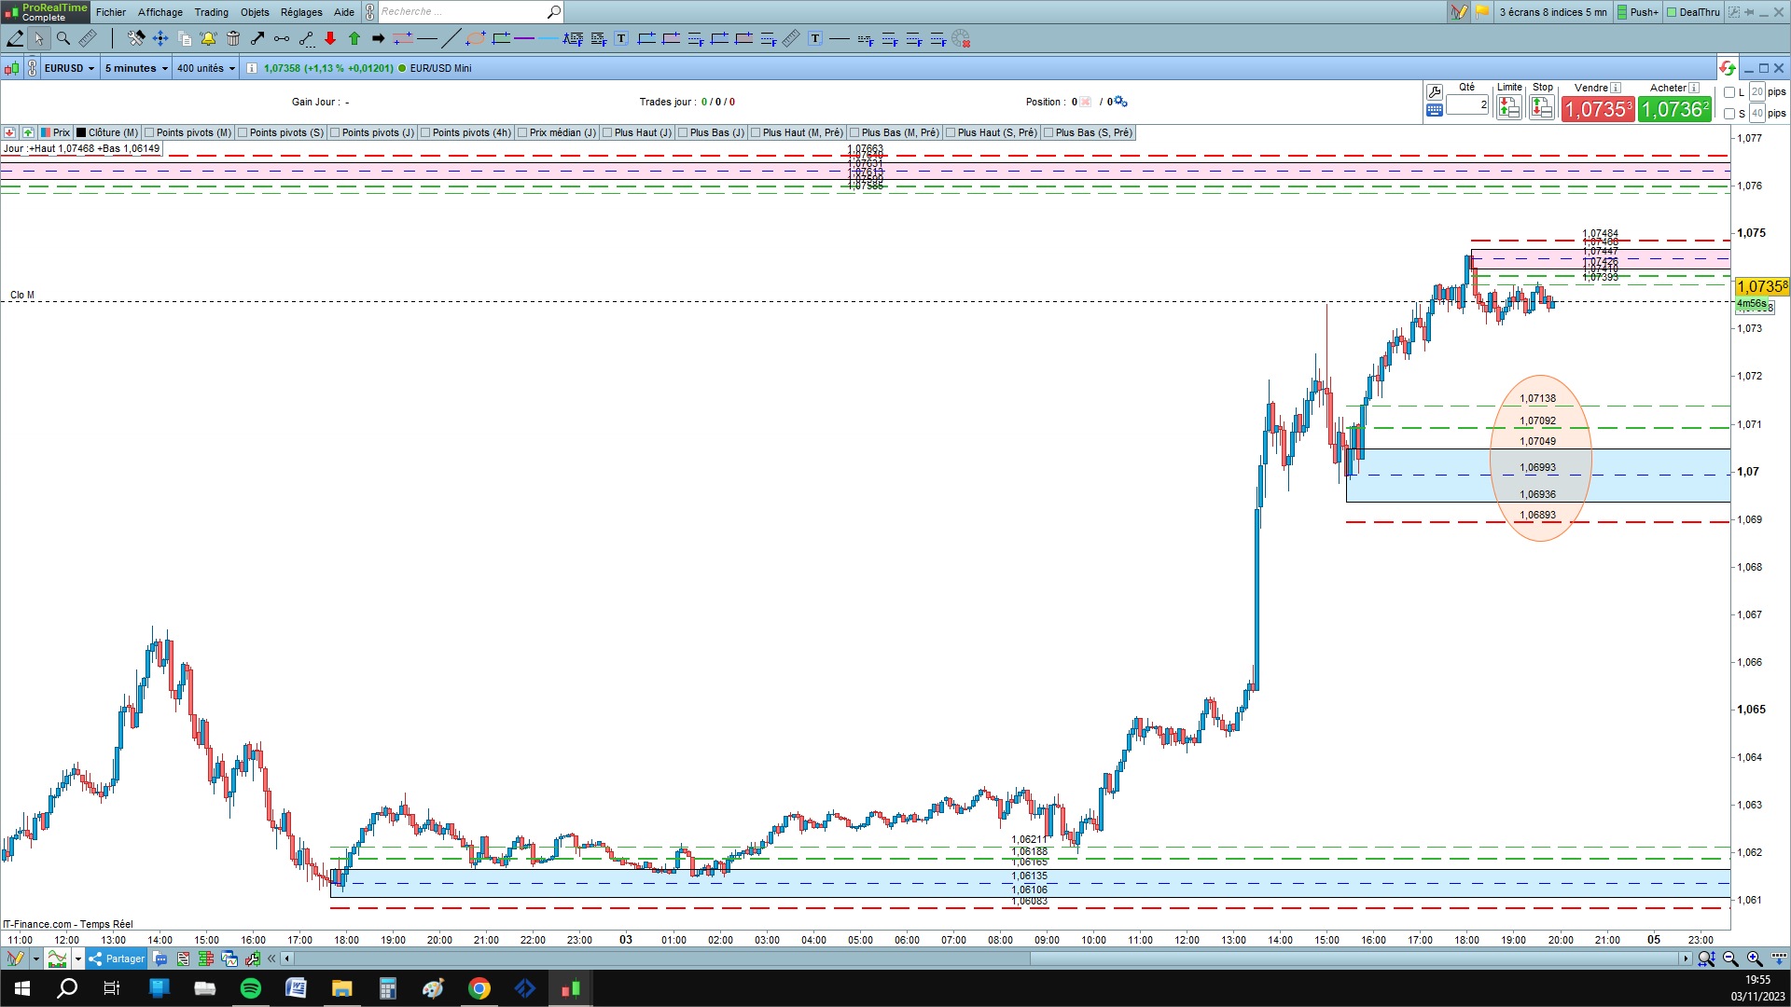Open the 400 unités dropdown

(205, 68)
